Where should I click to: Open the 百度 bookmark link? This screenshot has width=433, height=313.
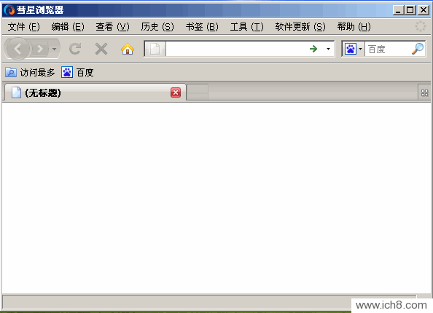coord(77,72)
